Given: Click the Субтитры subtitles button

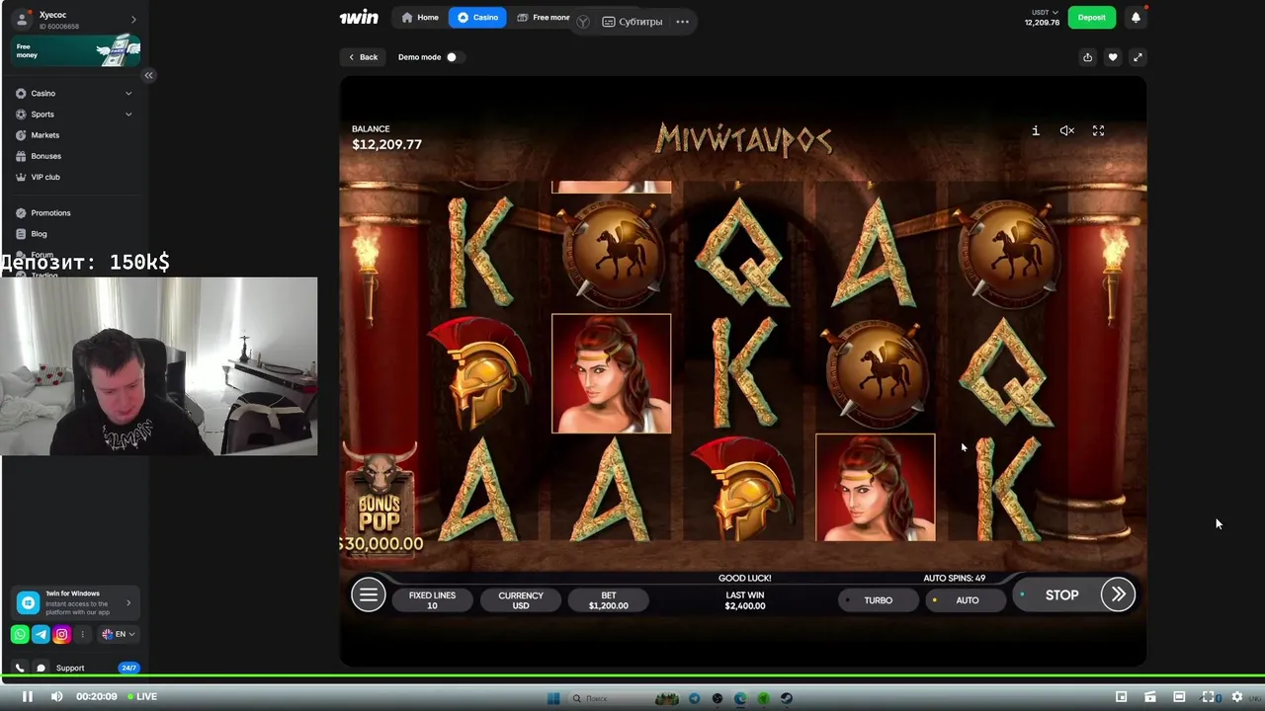Looking at the screenshot, I should tap(632, 22).
